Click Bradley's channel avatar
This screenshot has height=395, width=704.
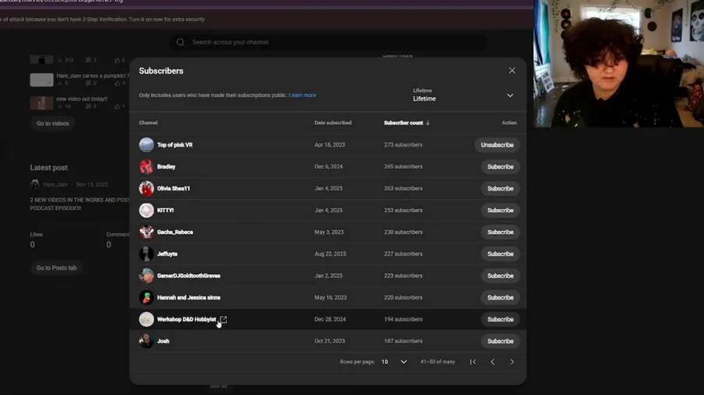point(146,167)
